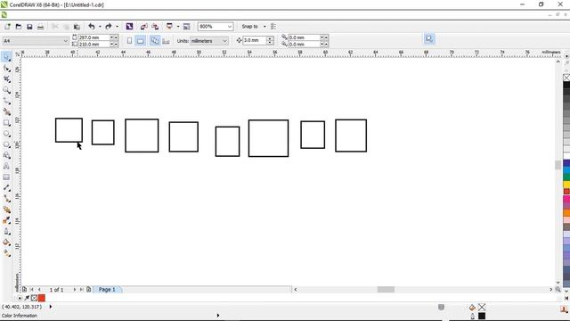Open the redo history dropdown arrow
Screen dimensions: 570x321
[117, 27]
